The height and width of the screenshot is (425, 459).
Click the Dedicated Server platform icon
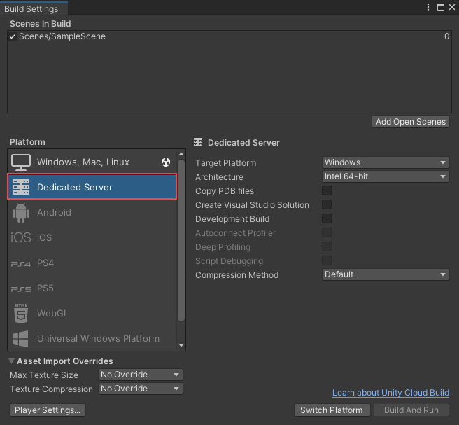[x=21, y=187]
